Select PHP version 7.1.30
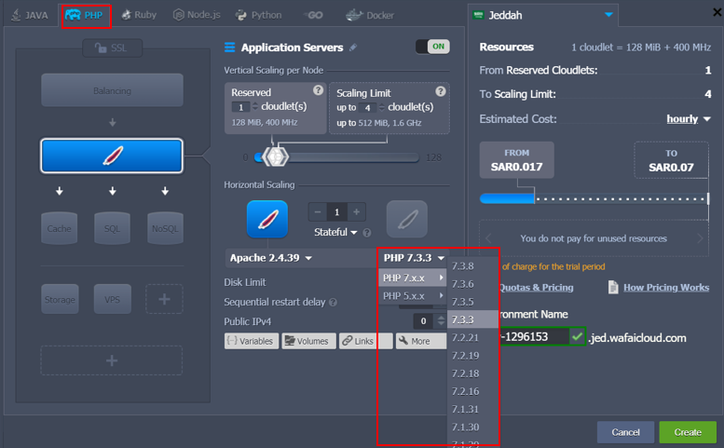The height and width of the screenshot is (448, 724). [x=472, y=427]
